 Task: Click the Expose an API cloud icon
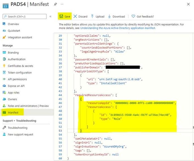click(4, 86)
